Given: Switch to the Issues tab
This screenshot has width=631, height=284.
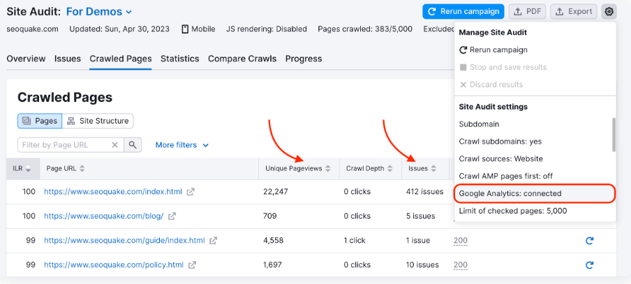Looking at the screenshot, I should (x=68, y=59).
